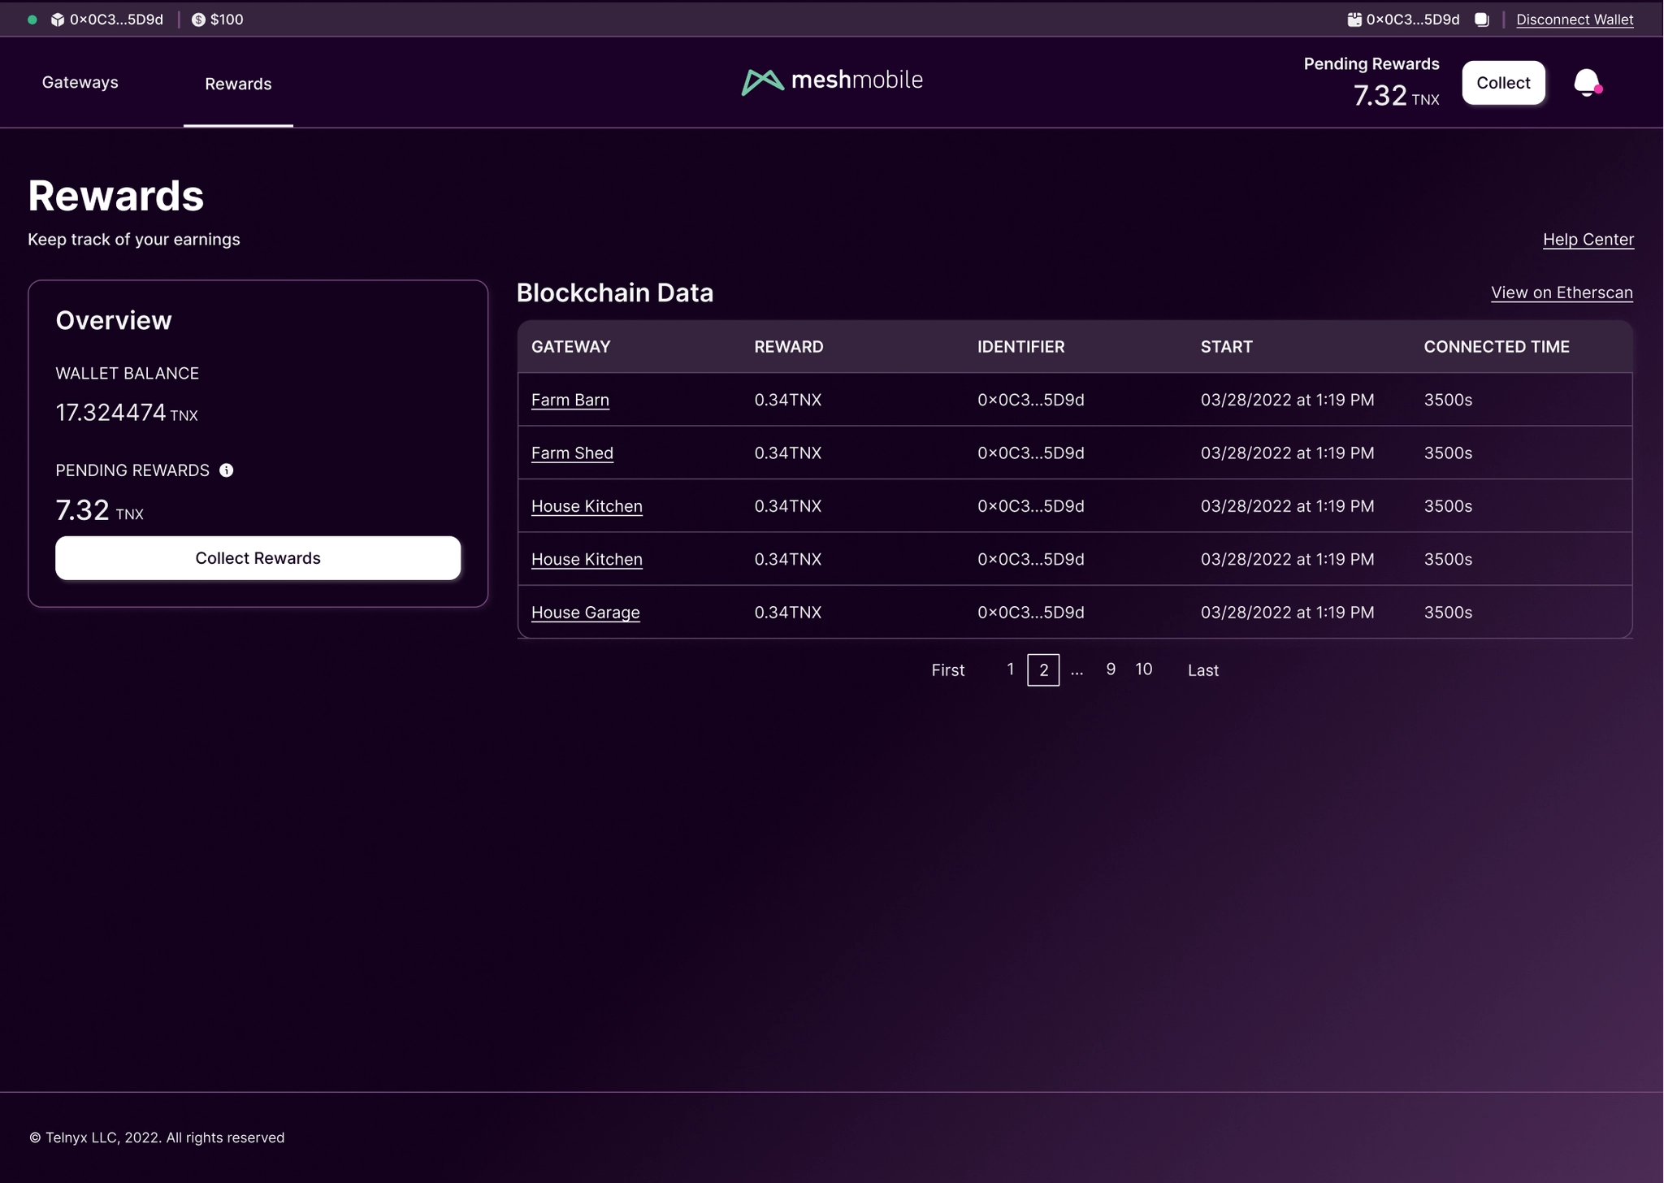Click the meshmobile logo
The width and height of the screenshot is (1664, 1183).
click(x=831, y=80)
